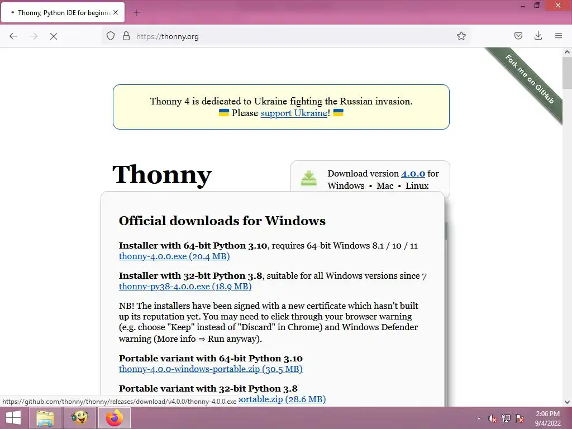The image size is (572, 429).
Task: Click text Installer with 64-bit Python 3.10
Action: (193, 246)
